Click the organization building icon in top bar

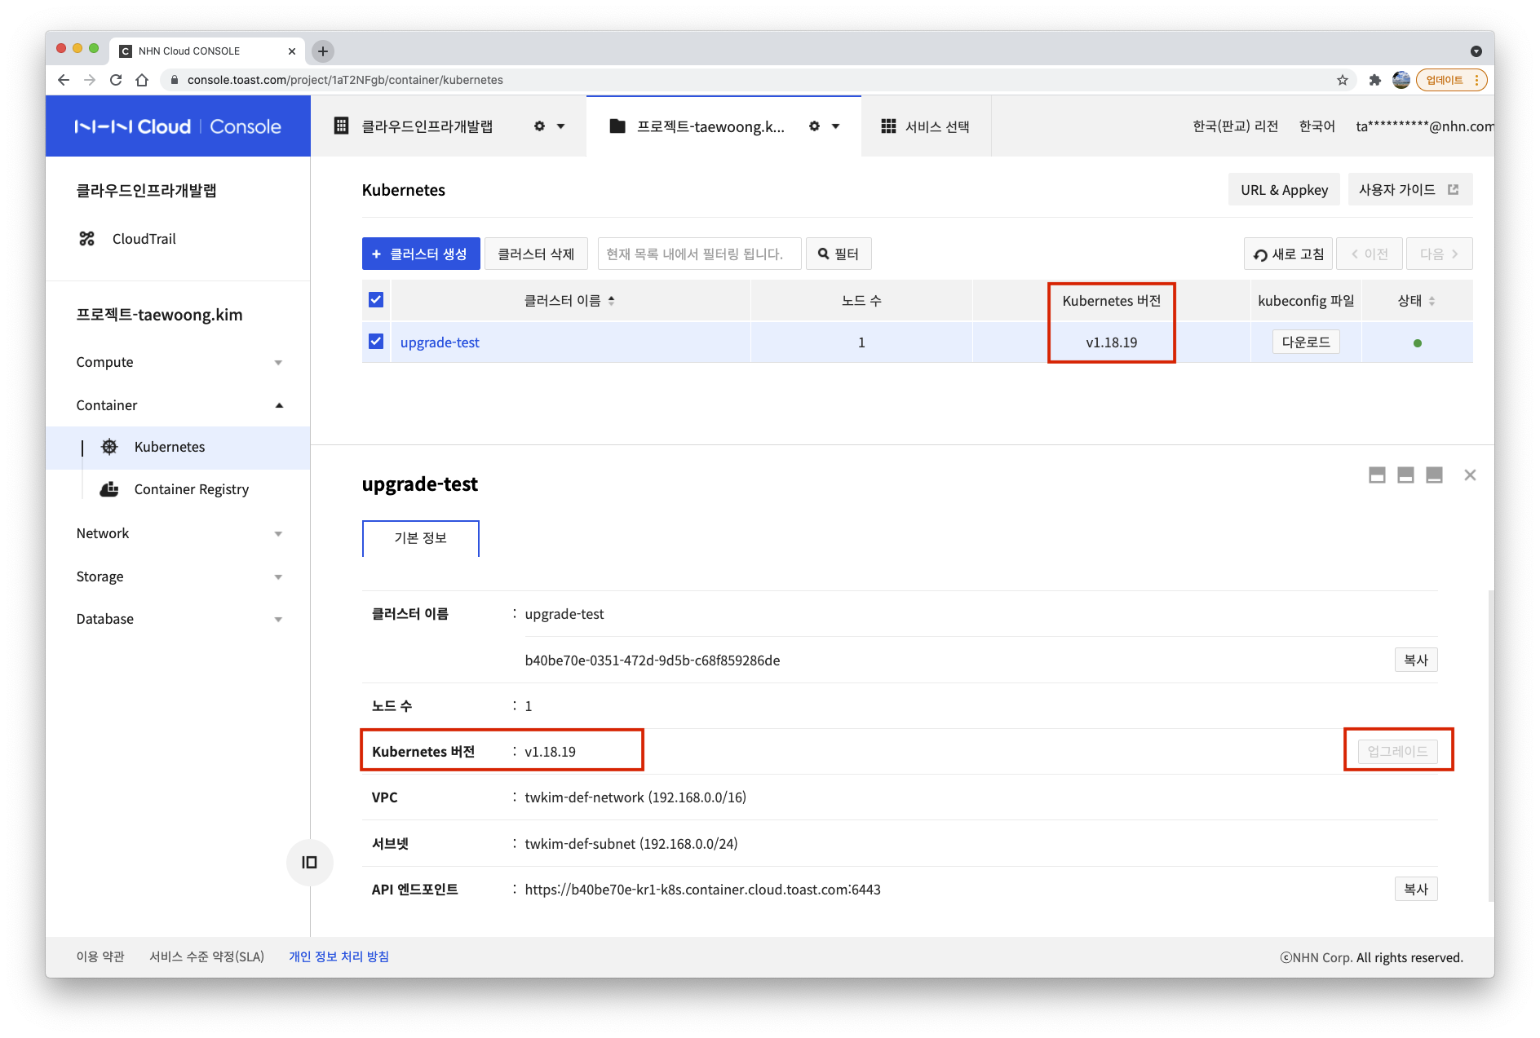coord(341,126)
